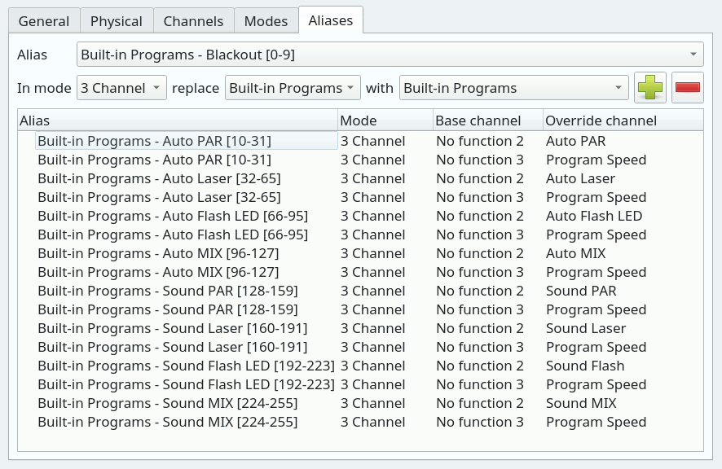Click the red minus remove alias icon

pos(688,87)
